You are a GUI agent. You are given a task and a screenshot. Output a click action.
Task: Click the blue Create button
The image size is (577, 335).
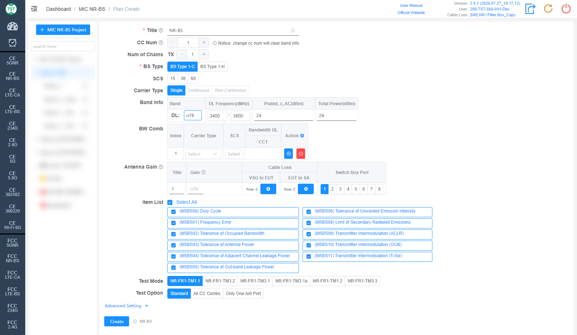[116, 321]
